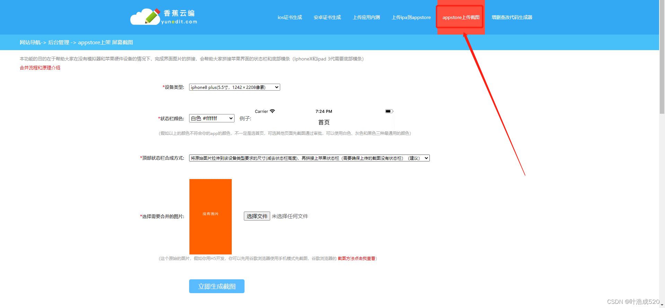The image size is (665, 308).
Task: Open the 合并流程和原理介绍 link
Action: tap(40, 68)
